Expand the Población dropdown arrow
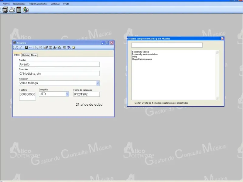Image resolution: width=243 pixels, height=182 pixels. point(98,83)
